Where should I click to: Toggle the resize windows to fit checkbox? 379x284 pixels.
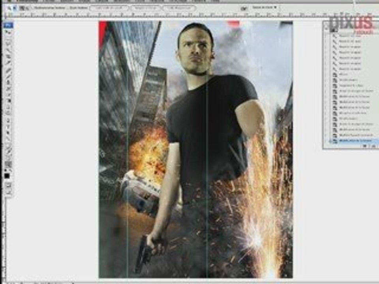[x=32, y=8]
